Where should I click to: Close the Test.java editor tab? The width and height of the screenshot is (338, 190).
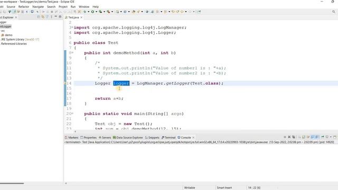point(81,17)
